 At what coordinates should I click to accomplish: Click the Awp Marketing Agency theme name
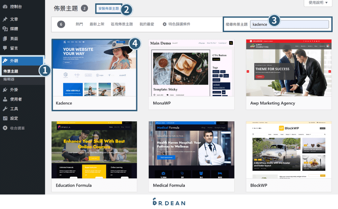pyautogui.click(x=272, y=103)
